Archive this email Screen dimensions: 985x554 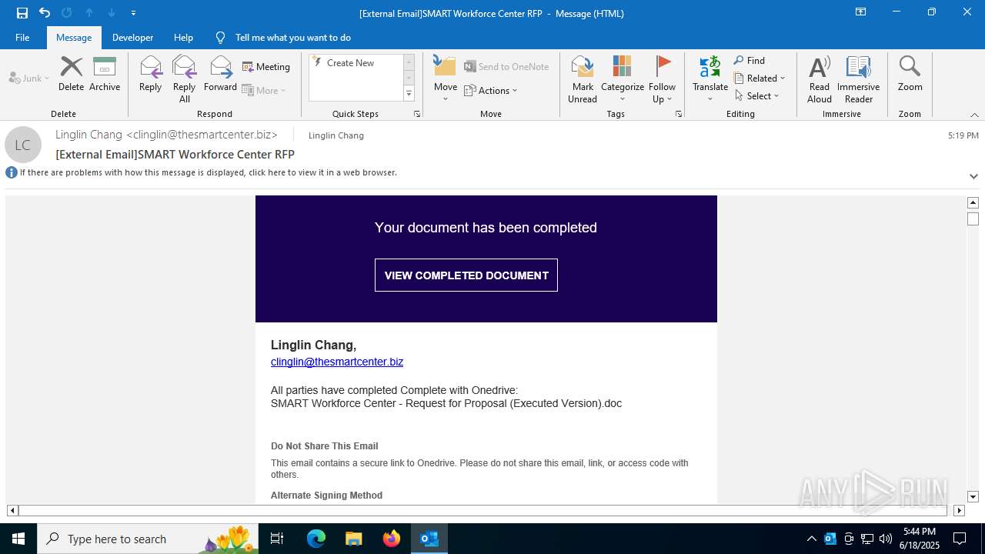tap(105, 75)
